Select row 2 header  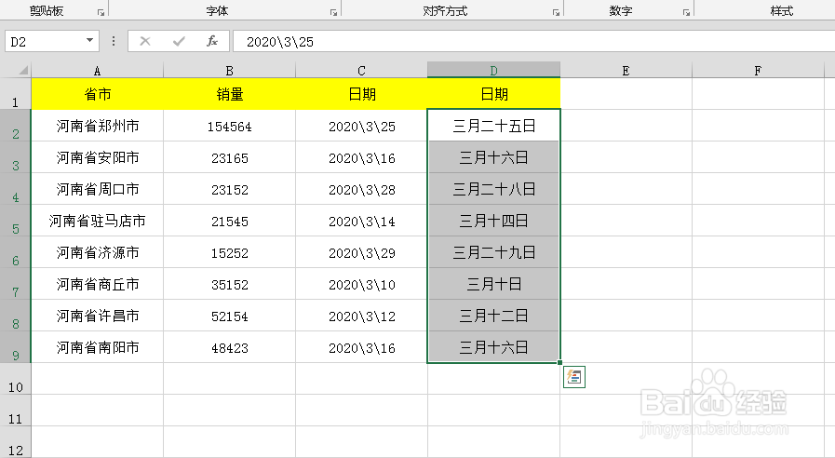click(16, 126)
